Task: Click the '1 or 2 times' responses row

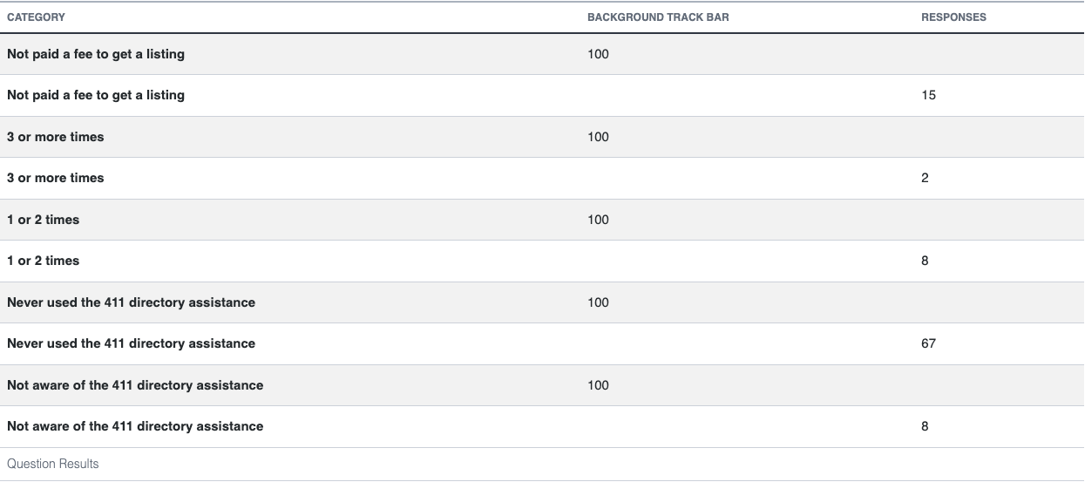Action: [x=542, y=261]
